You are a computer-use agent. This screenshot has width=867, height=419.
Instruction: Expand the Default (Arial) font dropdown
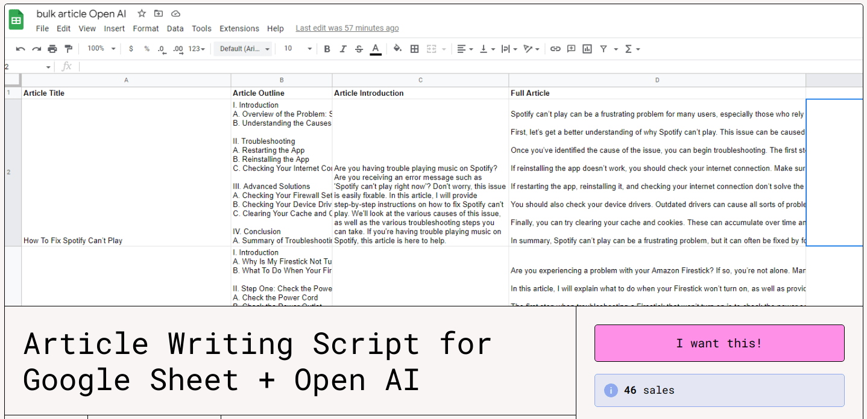pyautogui.click(x=244, y=49)
